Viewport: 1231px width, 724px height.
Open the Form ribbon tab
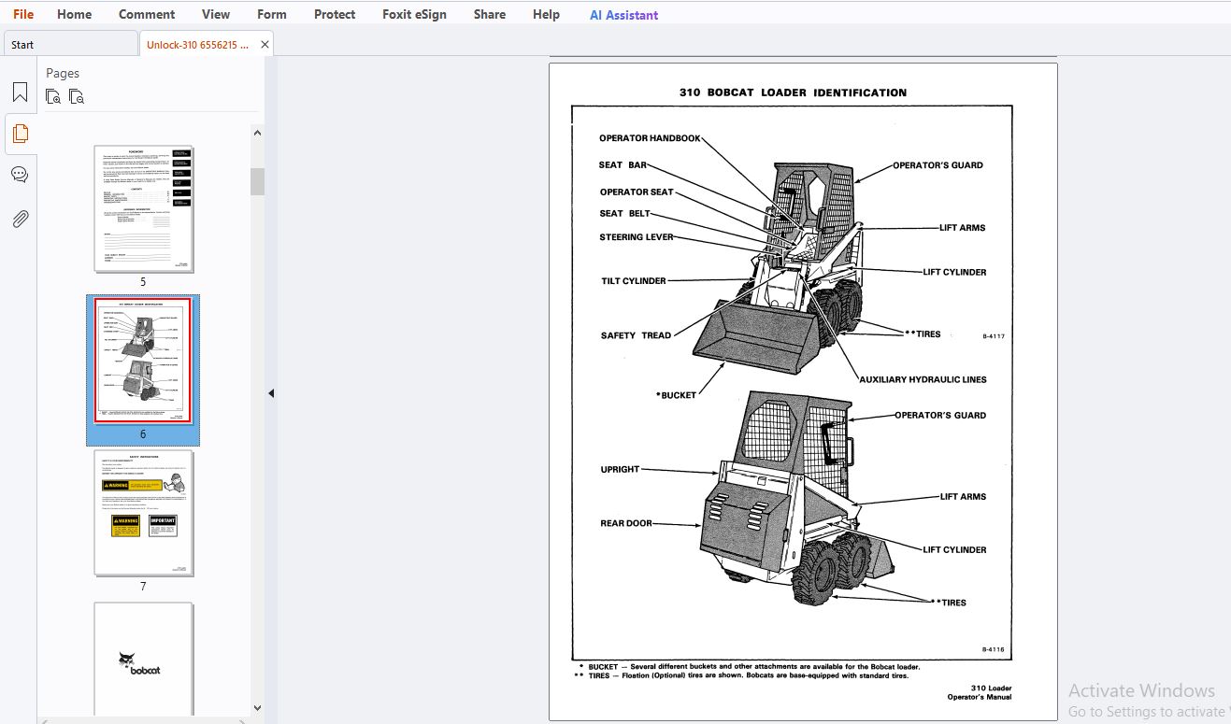pyautogui.click(x=272, y=14)
